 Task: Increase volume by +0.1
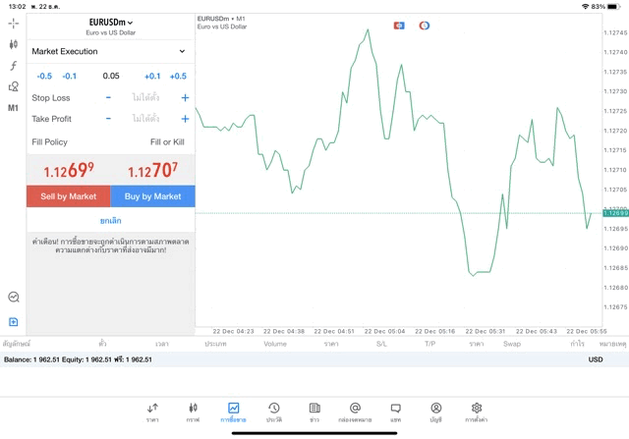(x=152, y=76)
